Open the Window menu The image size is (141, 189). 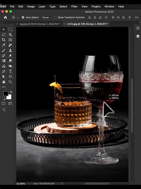[x=109, y=7]
